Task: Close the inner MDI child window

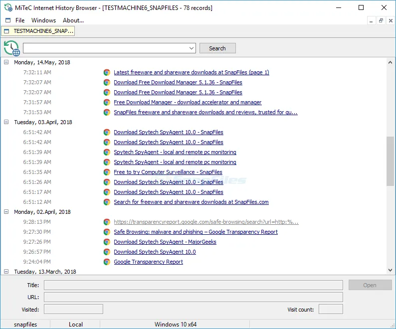Action: tap(391, 20)
